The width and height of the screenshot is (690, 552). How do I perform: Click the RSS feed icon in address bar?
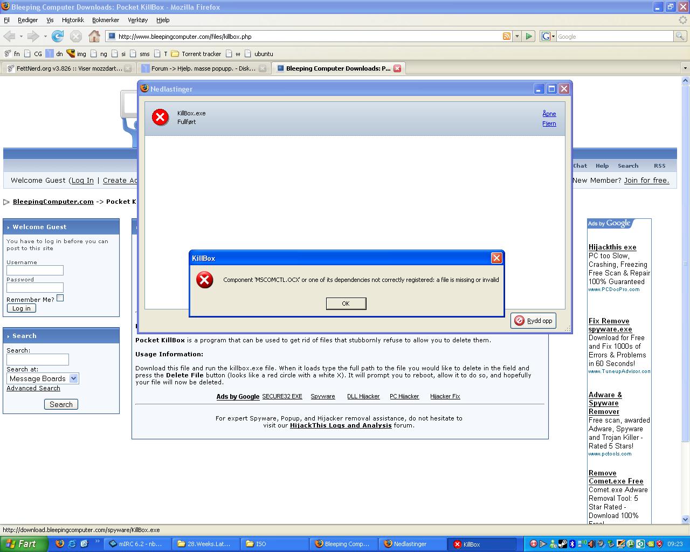click(x=507, y=36)
